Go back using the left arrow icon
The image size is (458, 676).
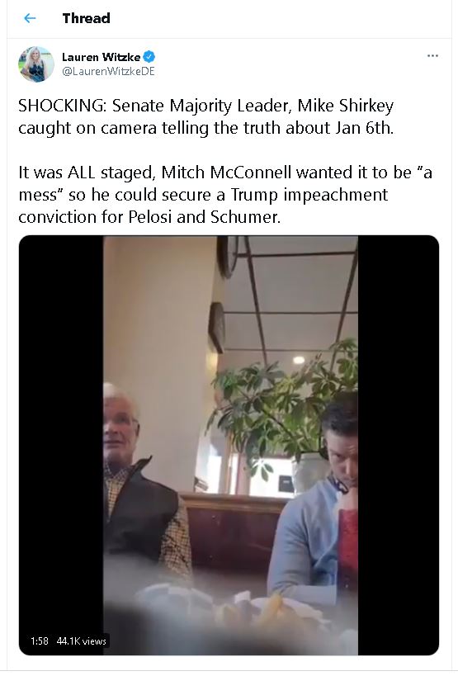point(30,18)
